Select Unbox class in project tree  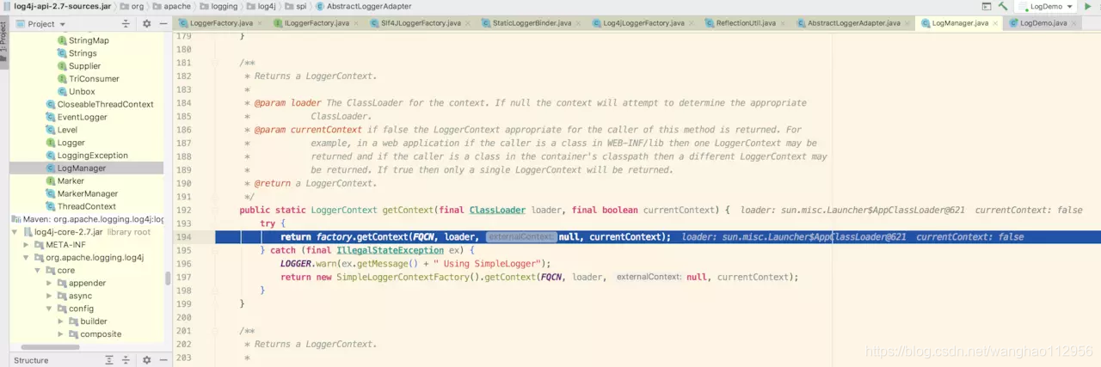point(76,92)
